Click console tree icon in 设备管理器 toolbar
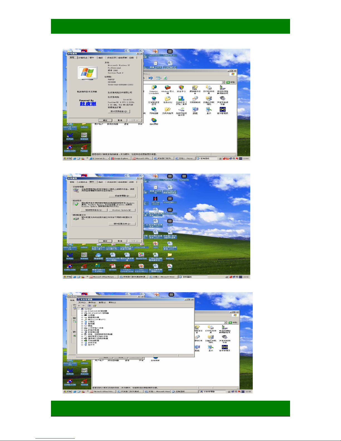The height and width of the screenshot is (441, 341). [x=89, y=306]
